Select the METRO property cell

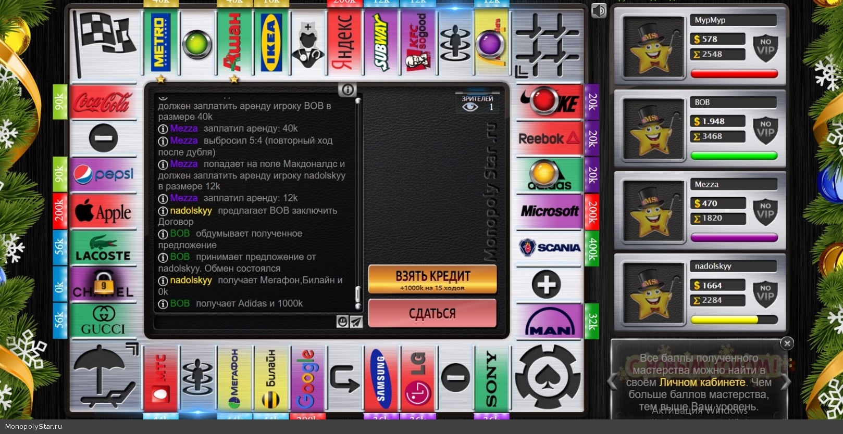[x=160, y=43]
